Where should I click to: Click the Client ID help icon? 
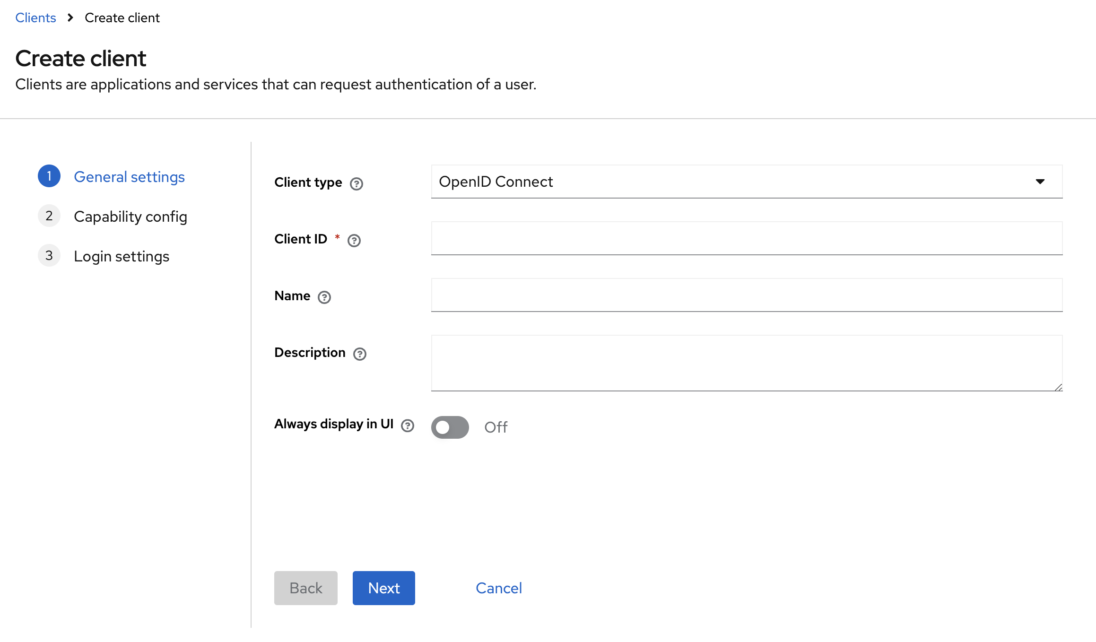(x=354, y=240)
